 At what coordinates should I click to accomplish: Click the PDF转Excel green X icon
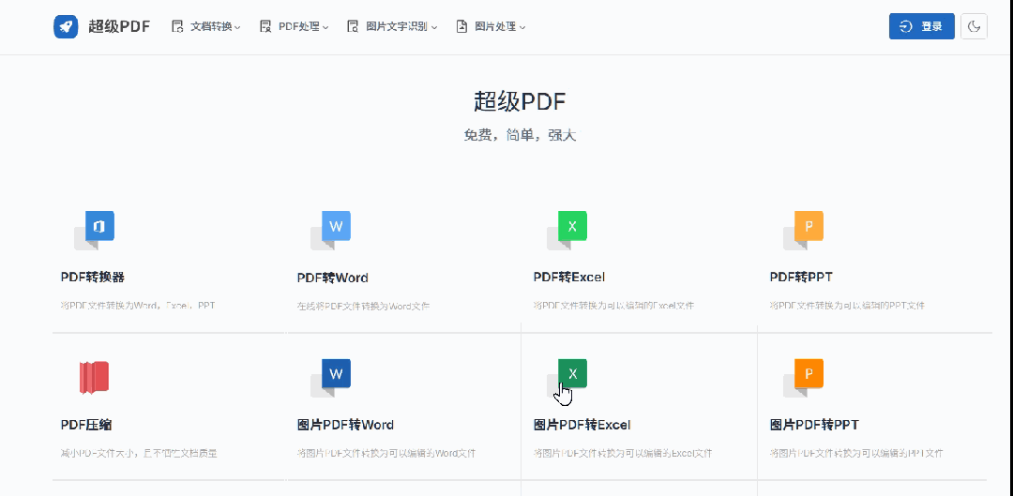(567, 231)
